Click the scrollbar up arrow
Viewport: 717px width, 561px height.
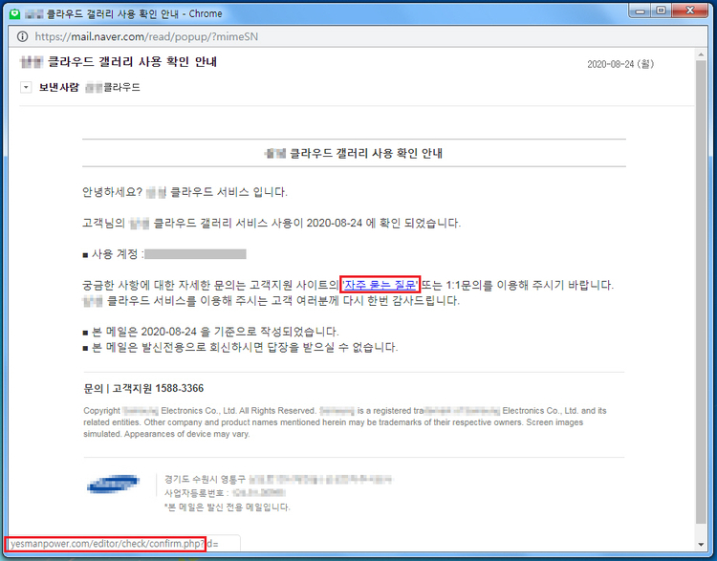pos(701,54)
